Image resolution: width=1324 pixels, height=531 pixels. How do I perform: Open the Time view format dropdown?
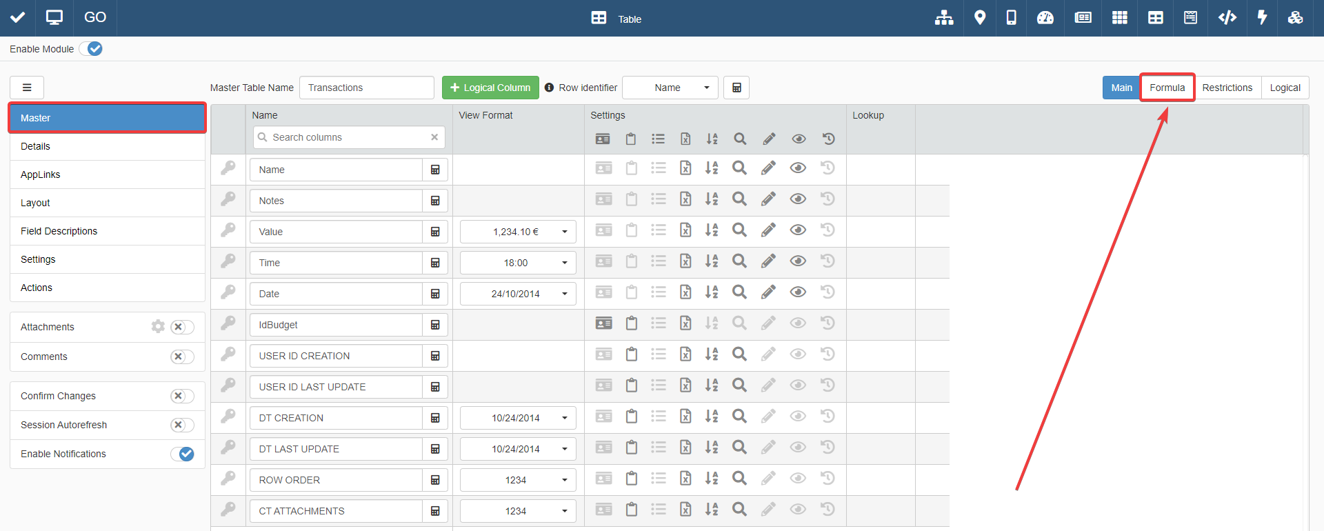click(x=518, y=263)
